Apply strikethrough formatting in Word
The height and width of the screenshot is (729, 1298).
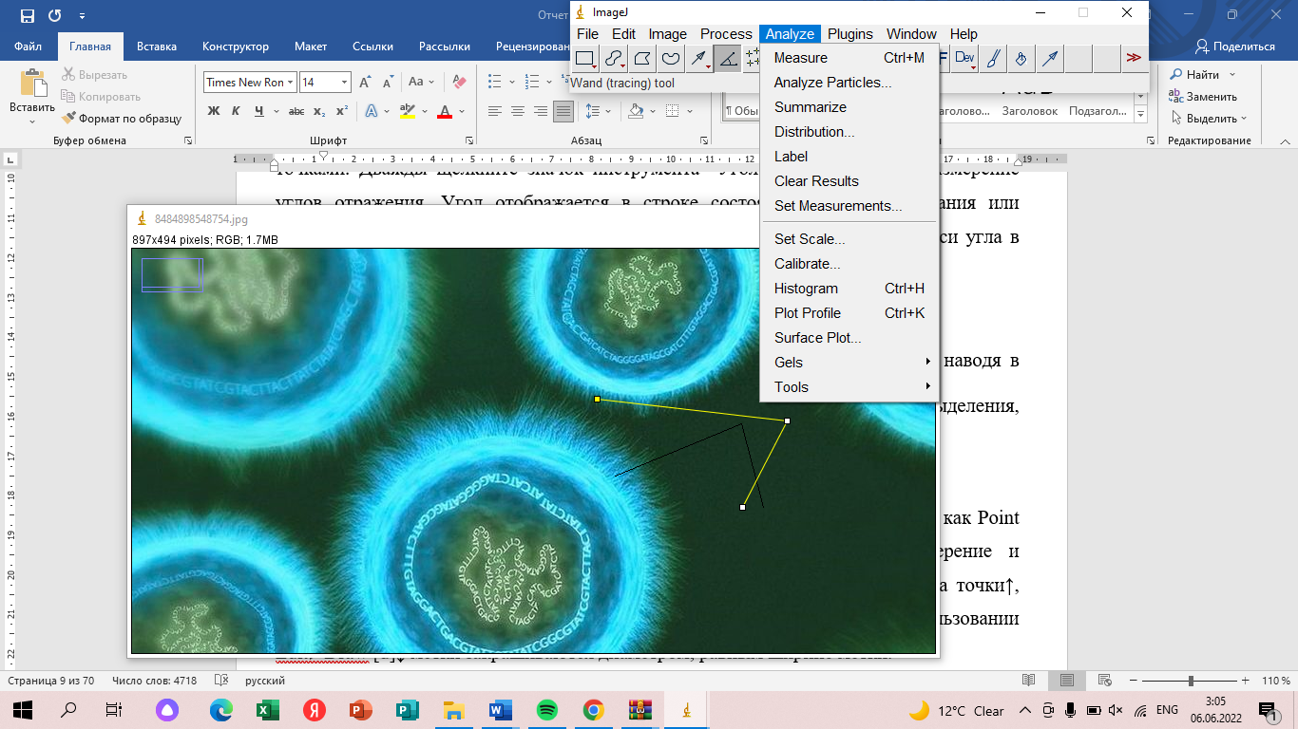(x=296, y=111)
